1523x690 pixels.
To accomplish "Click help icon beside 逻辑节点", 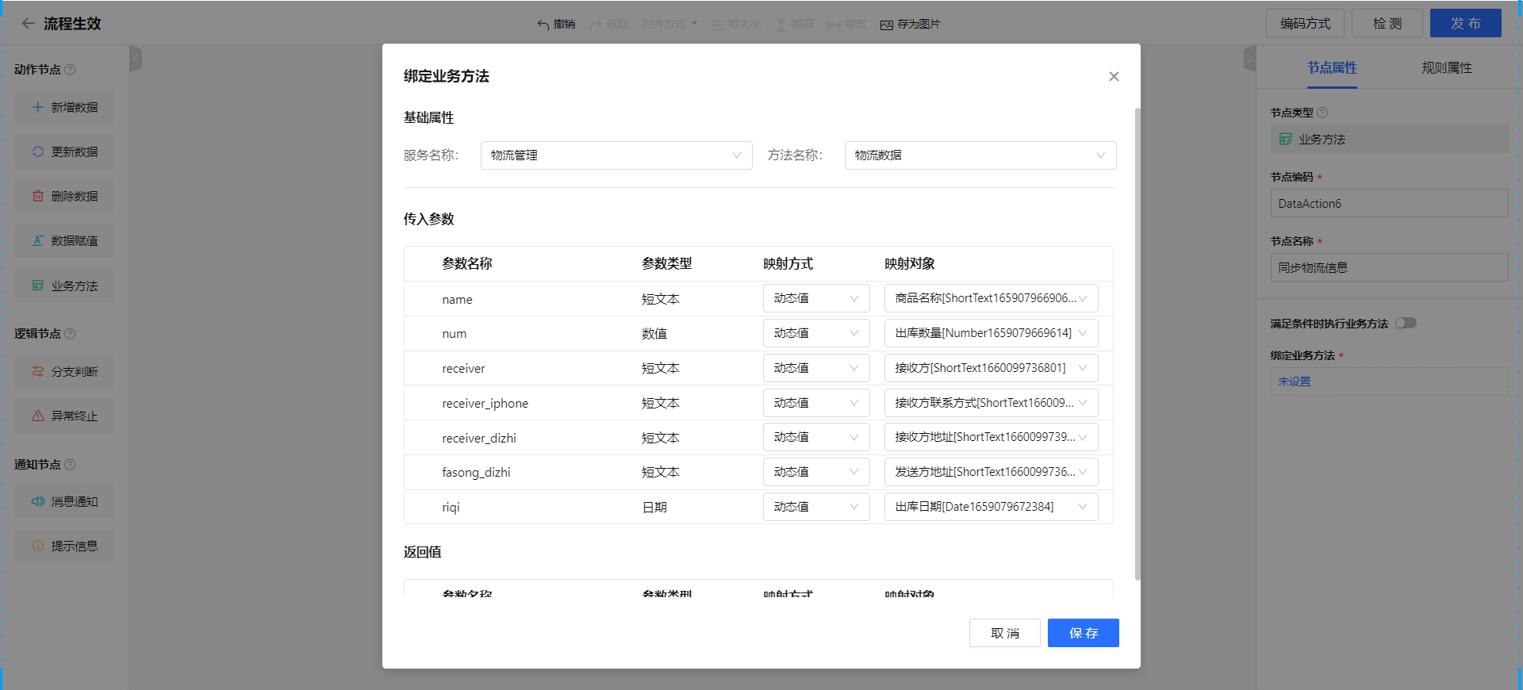I will 70,334.
